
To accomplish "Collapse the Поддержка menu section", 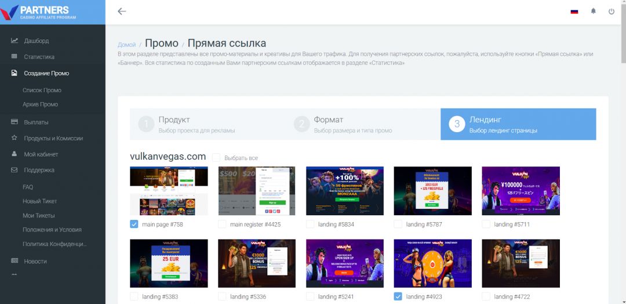I will coord(39,170).
